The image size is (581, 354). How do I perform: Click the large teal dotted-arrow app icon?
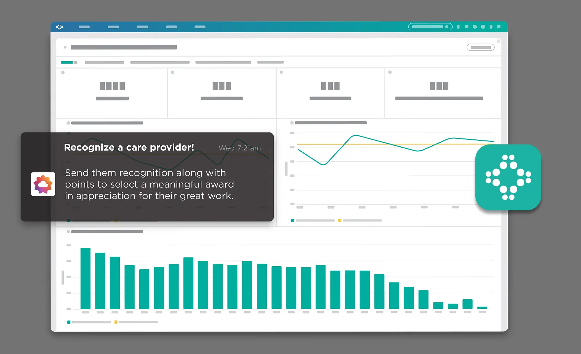click(508, 178)
